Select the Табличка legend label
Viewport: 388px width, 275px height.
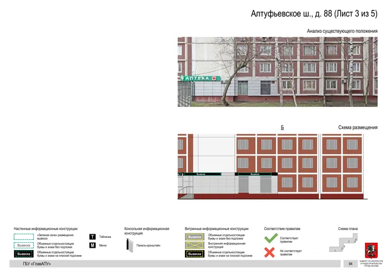click(105, 237)
